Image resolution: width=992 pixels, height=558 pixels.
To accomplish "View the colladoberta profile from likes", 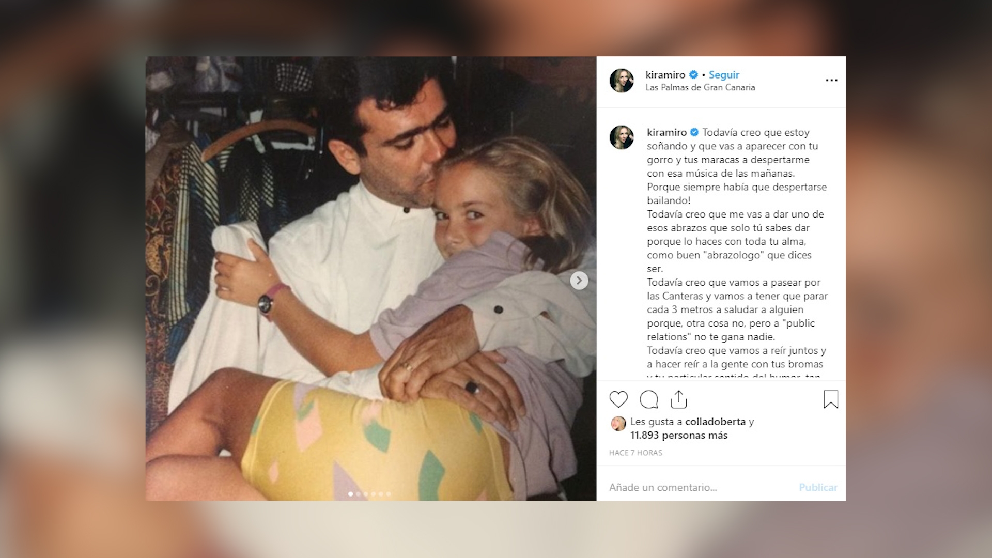I will click(x=716, y=422).
